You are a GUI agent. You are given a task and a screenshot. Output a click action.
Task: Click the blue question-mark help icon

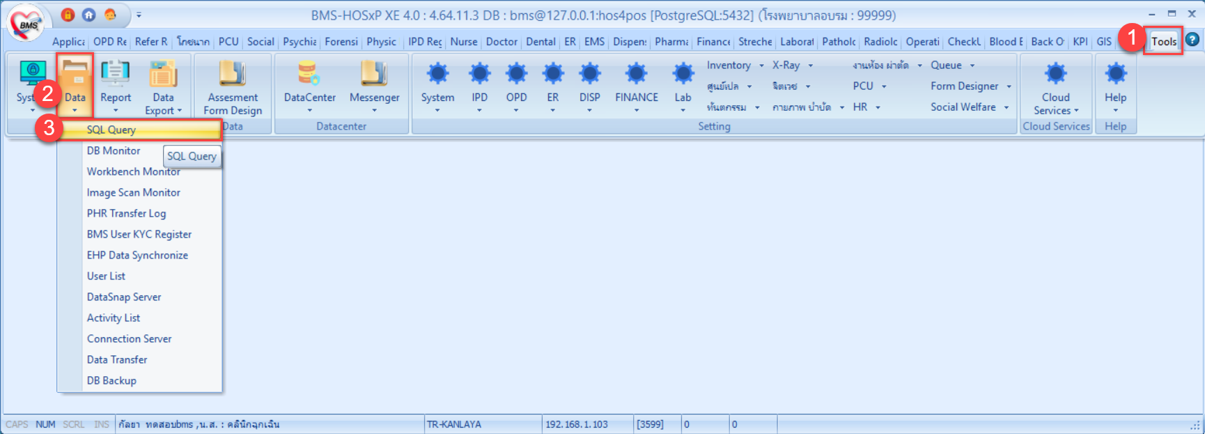[1192, 40]
